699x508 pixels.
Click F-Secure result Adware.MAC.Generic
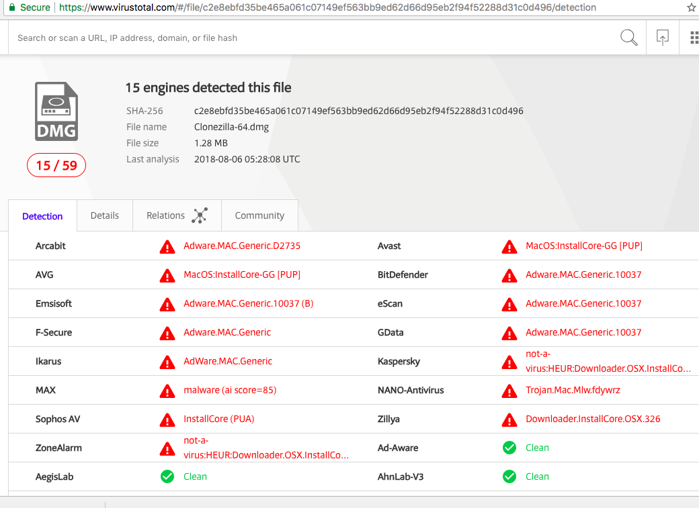tap(227, 332)
